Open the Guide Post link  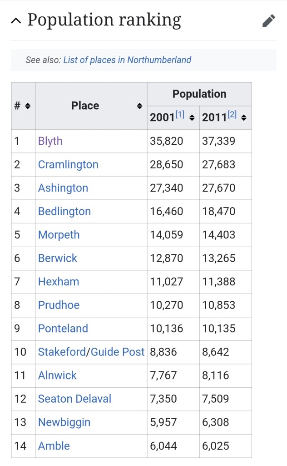118,352
